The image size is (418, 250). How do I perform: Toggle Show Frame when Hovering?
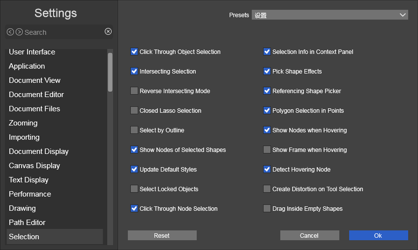click(267, 150)
